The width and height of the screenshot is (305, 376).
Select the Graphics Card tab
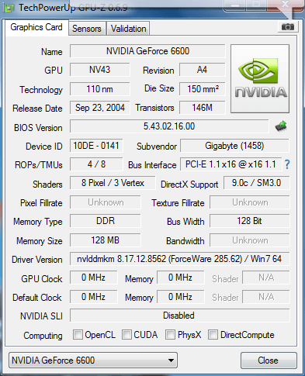pyautogui.click(x=36, y=27)
